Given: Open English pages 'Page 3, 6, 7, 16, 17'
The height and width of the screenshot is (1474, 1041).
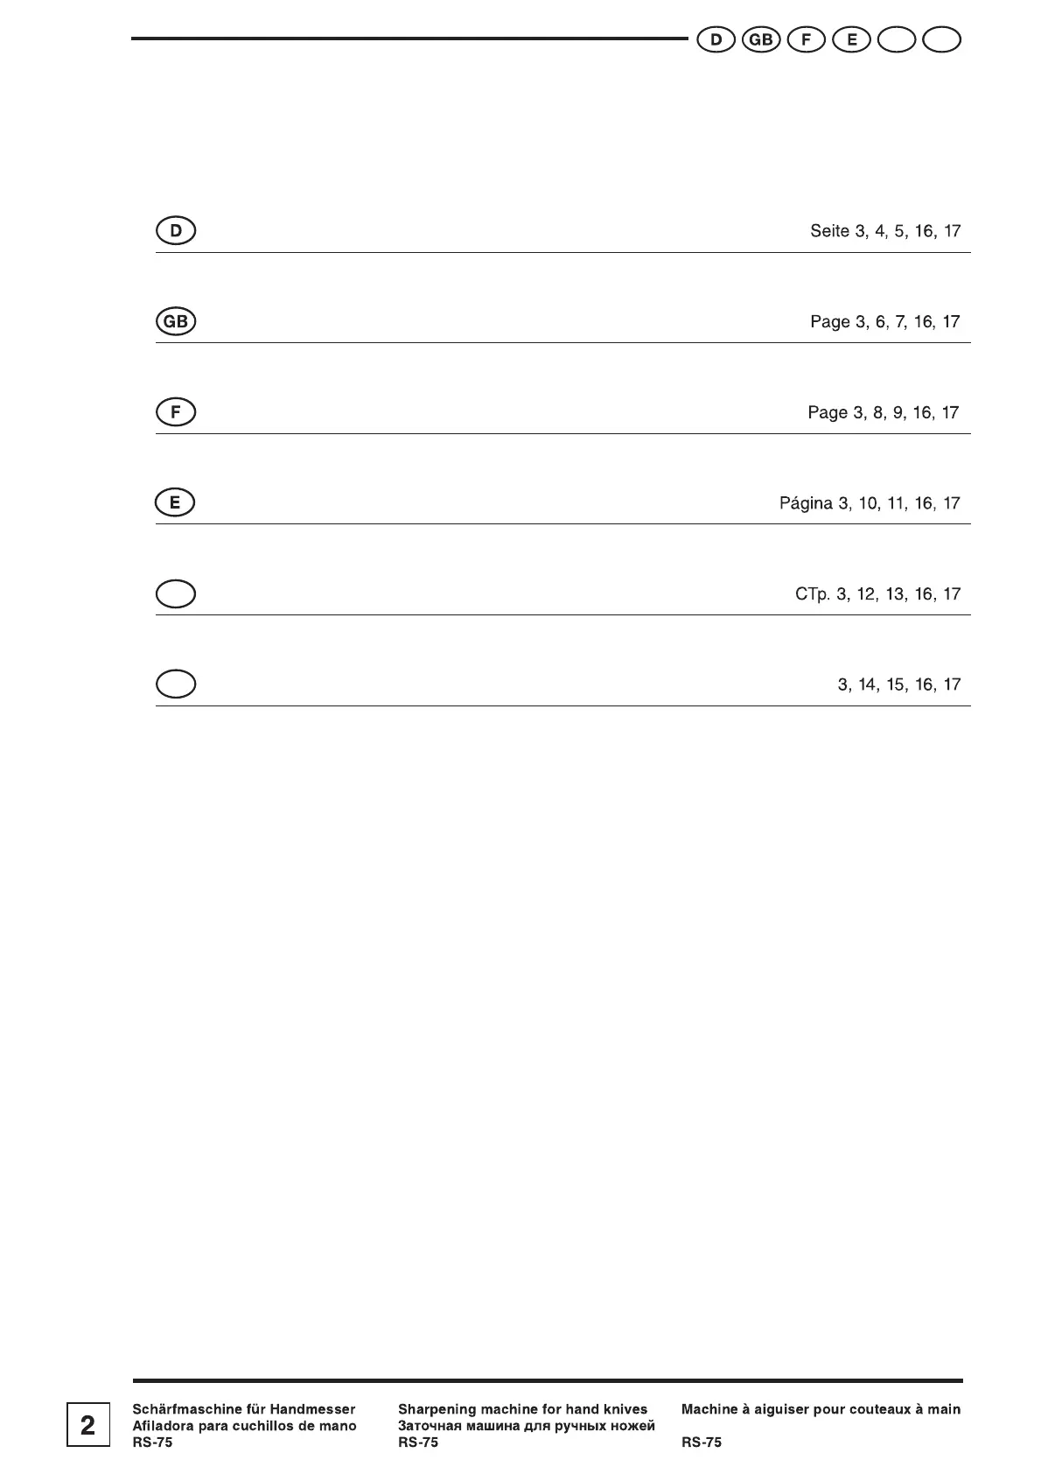Looking at the screenshot, I should (x=884, y=322).
